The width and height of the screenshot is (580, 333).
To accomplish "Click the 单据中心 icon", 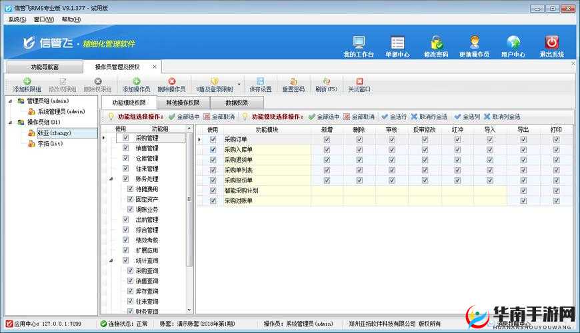I will (x=397, y=44).
